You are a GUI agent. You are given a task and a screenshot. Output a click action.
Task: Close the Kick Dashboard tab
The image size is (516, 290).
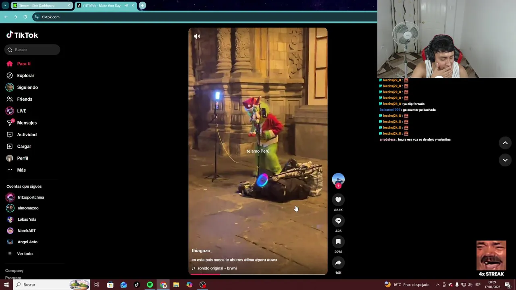[69, 6]
